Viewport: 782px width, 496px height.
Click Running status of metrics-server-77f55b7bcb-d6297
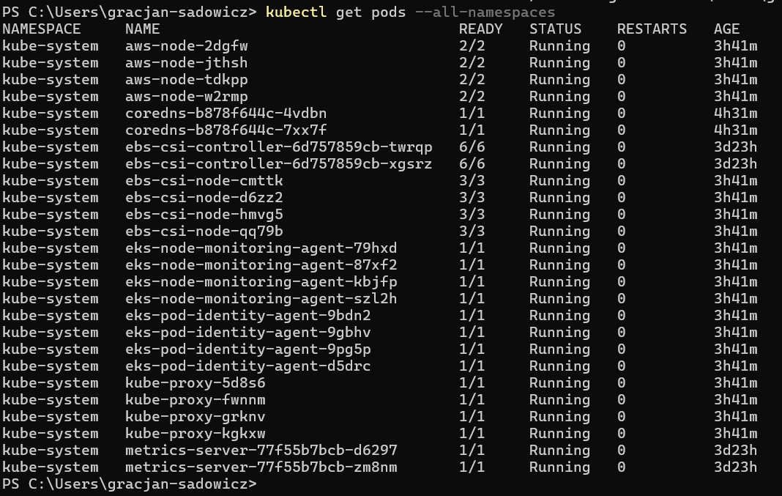point(559,451)
